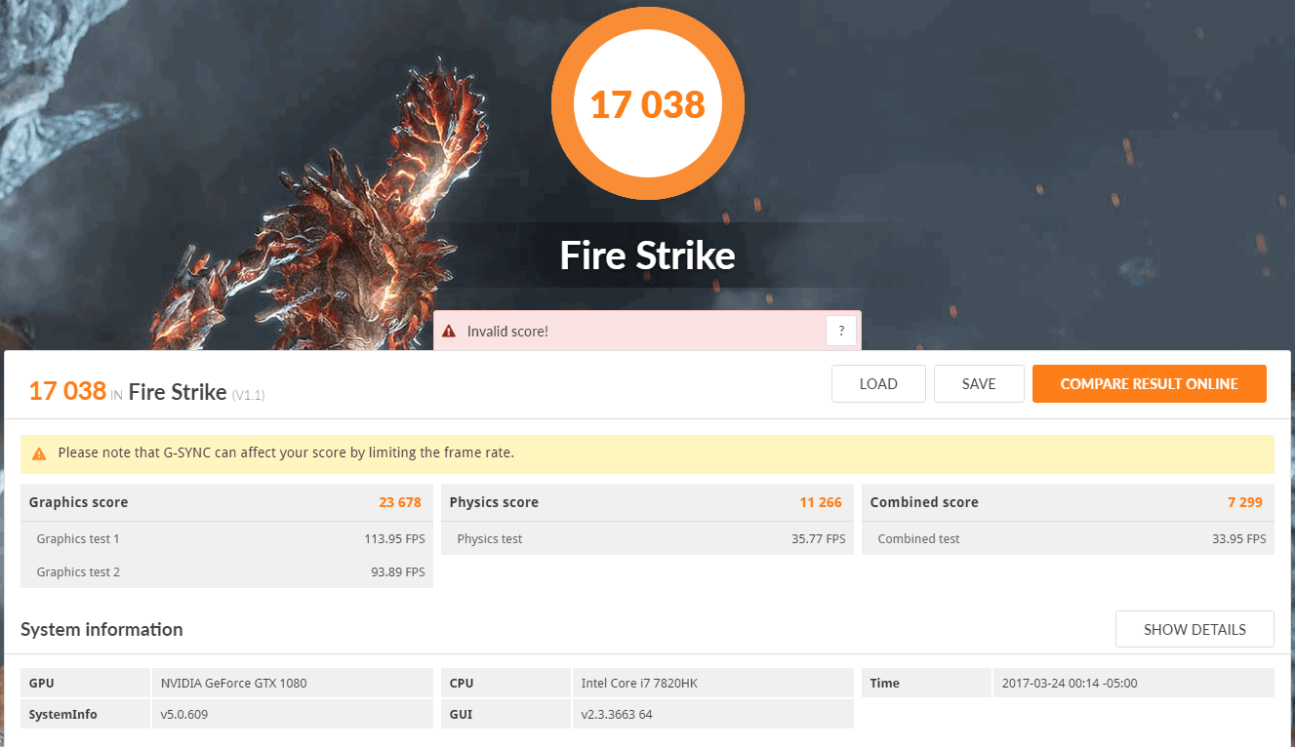Select the Graphics test 1 row label
1295x747 pixels.
[78, 538]
